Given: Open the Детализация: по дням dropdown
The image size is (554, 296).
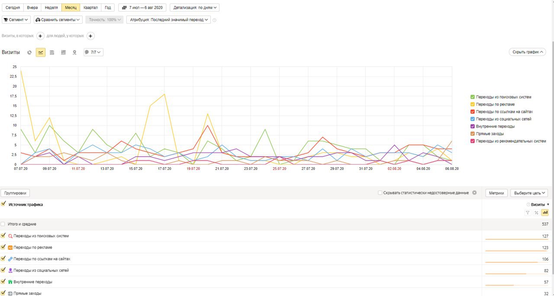Looking at the screenshot, I should point(194,8).
